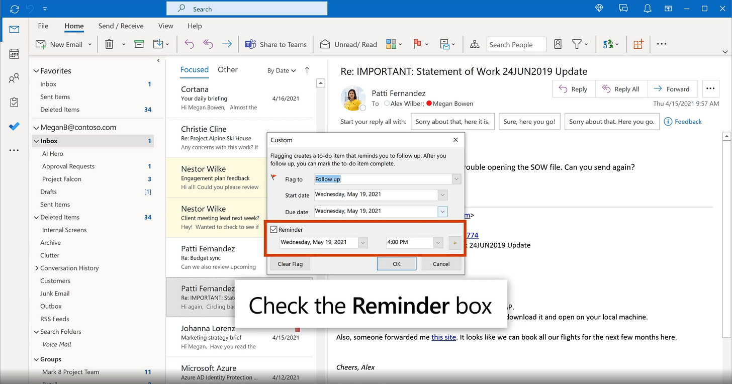Open the Calendar view in sidebar

pyautogui.click(x=14, y=54)
